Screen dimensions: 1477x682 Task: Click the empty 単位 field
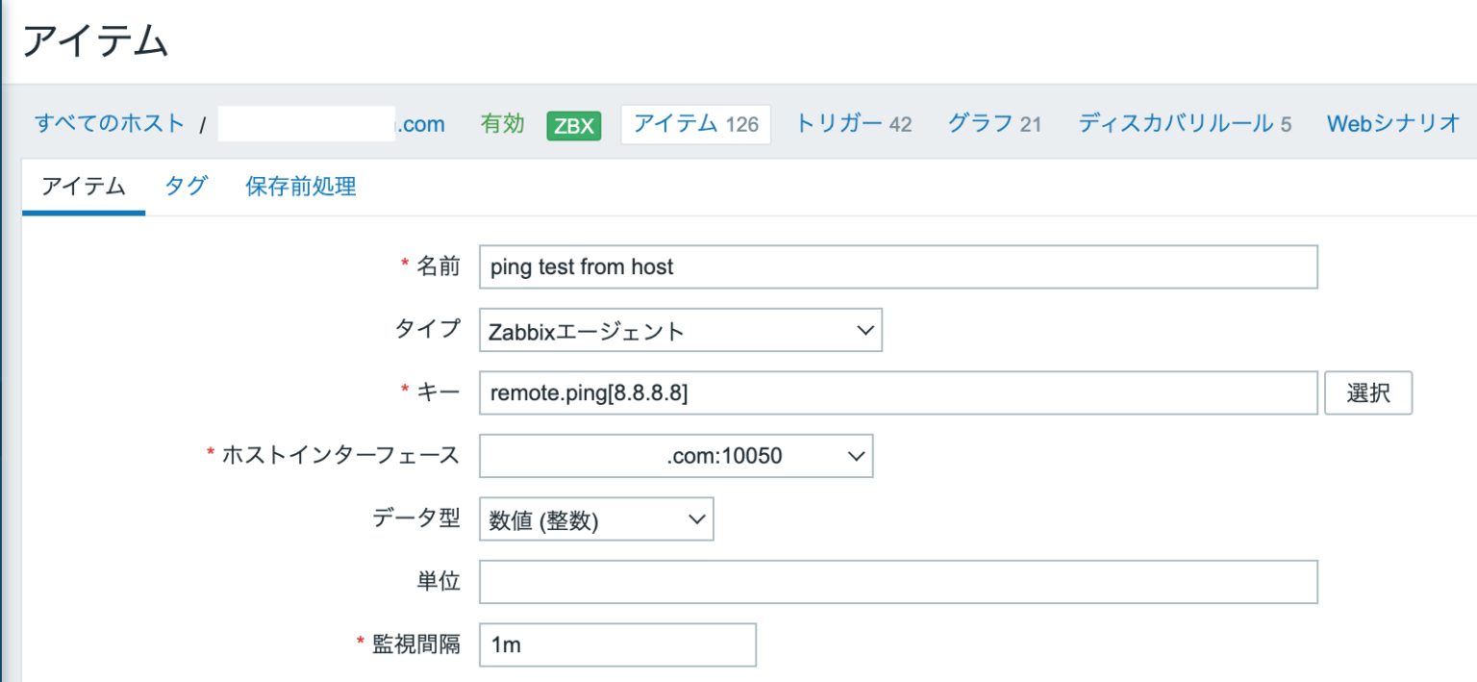tap(899, 581)
